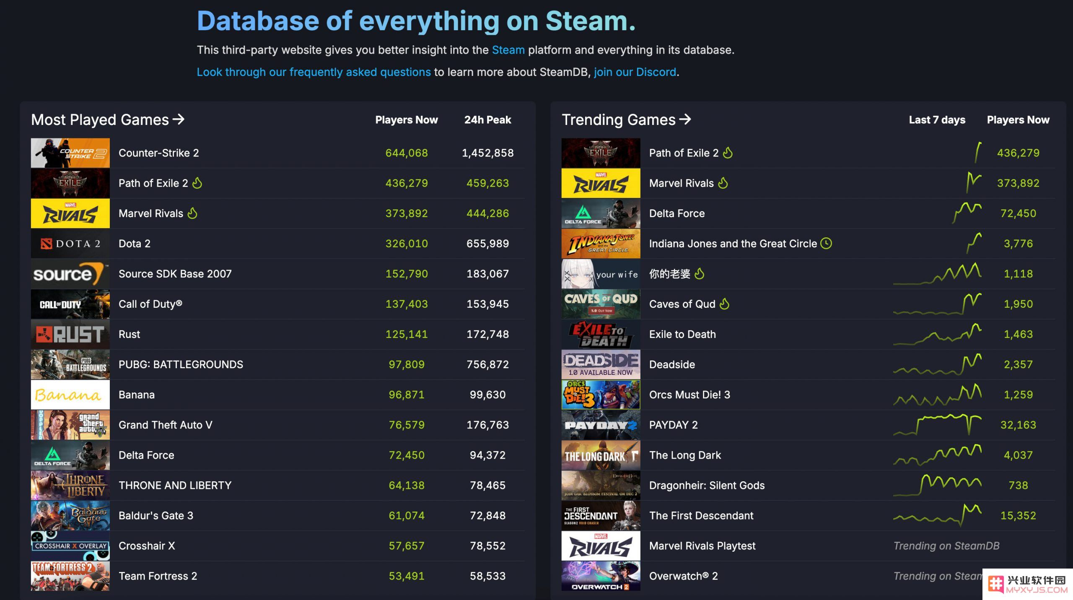
Task: Open the Crosshair X overlay thumbnail
Action: [x=70, y=545]
